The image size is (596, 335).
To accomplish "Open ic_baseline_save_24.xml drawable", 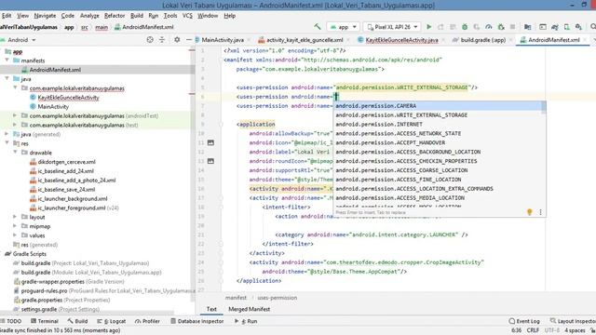I will (66, 189).
